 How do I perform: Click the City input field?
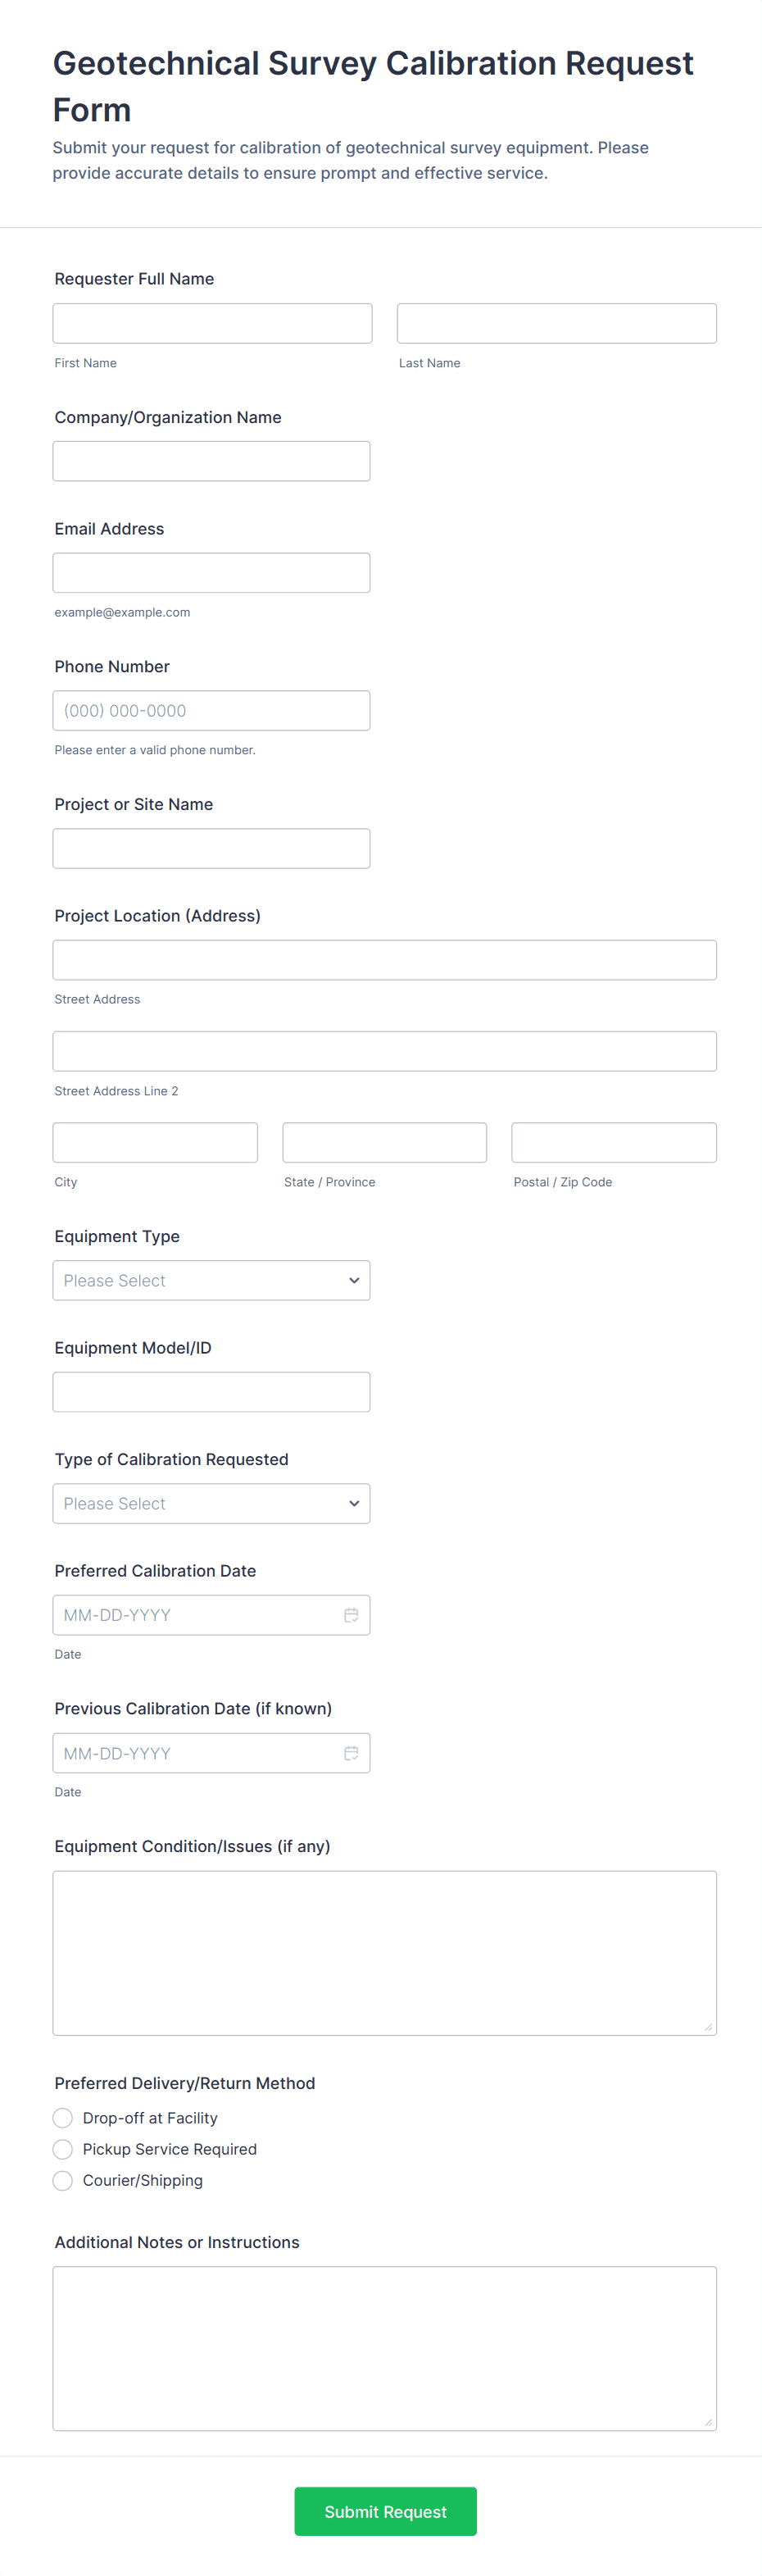point(155,1142)
